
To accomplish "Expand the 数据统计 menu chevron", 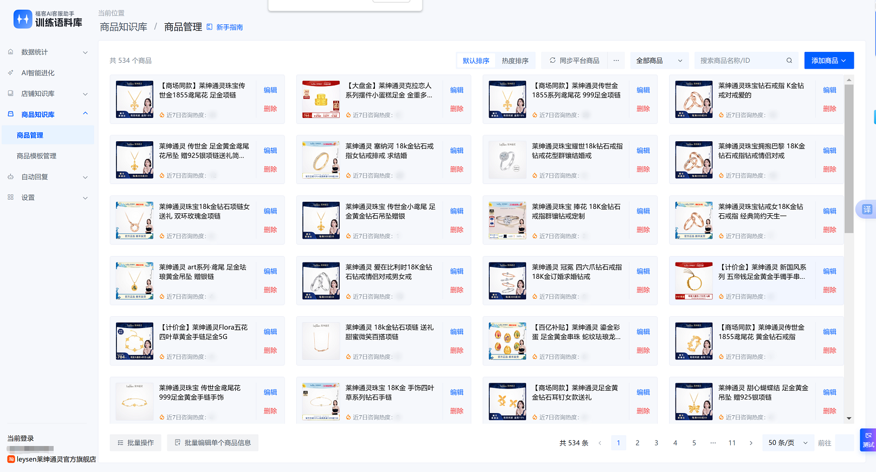I will (x=85, y=53).
